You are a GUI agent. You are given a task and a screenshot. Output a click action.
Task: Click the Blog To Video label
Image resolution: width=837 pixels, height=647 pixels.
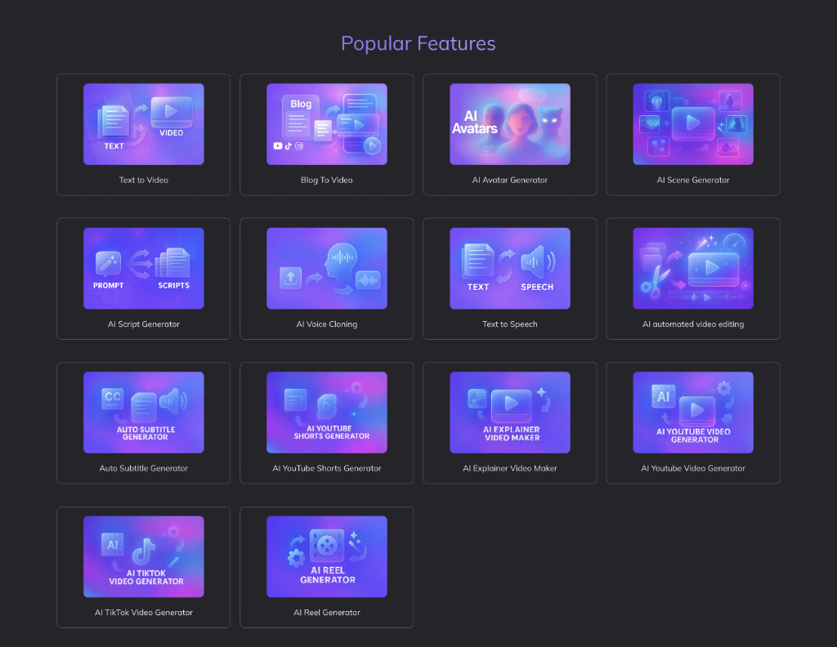click(x=326, y=180)
